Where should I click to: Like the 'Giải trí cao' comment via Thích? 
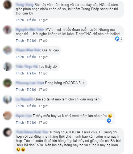20,57
